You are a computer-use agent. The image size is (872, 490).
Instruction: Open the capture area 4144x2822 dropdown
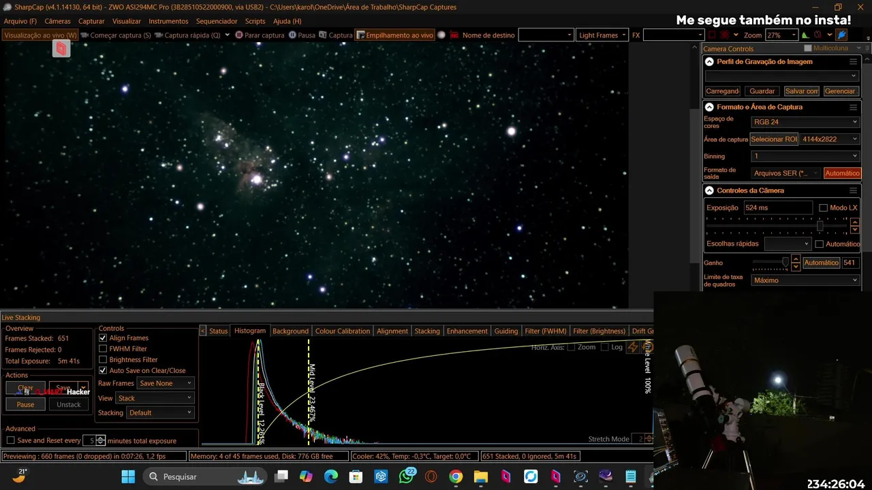pos(830,139)
